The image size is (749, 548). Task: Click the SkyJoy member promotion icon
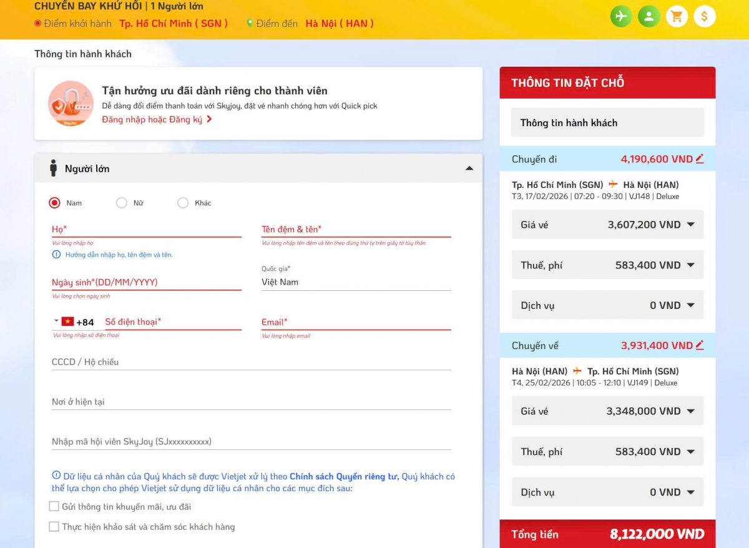(x=71, y=104)
